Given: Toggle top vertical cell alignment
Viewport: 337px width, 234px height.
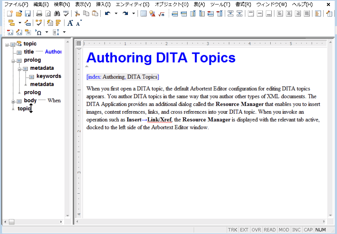Looking at the screenshot, I should (251, 13).
